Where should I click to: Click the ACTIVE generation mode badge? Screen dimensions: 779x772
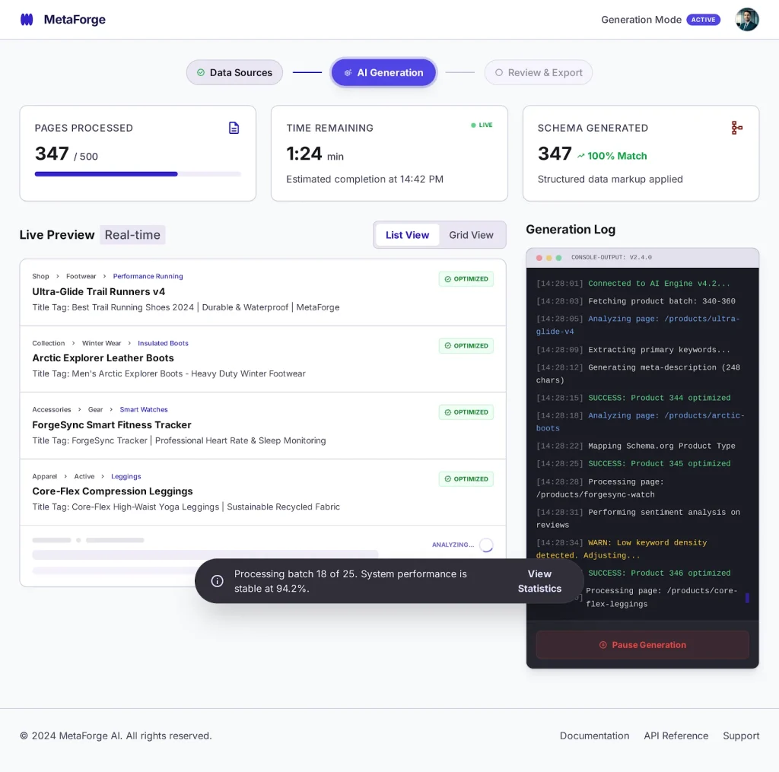(x=703, y=20)
